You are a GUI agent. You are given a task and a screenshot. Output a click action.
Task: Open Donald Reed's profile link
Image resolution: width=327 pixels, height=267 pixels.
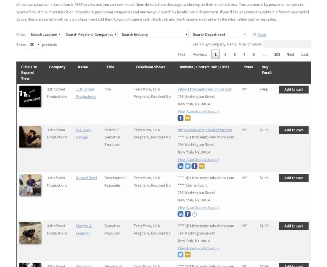click(x=86, y=178)
